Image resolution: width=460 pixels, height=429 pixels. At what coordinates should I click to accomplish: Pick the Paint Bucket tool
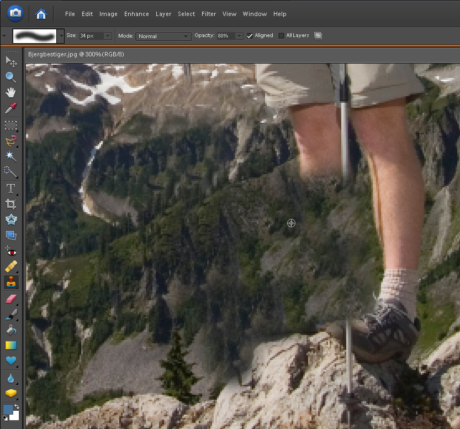(11, 330)
